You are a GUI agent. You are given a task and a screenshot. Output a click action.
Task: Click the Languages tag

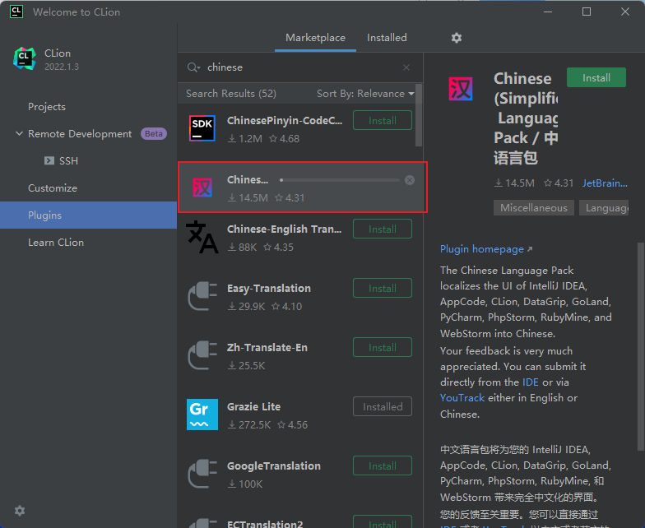pos(604,208)
